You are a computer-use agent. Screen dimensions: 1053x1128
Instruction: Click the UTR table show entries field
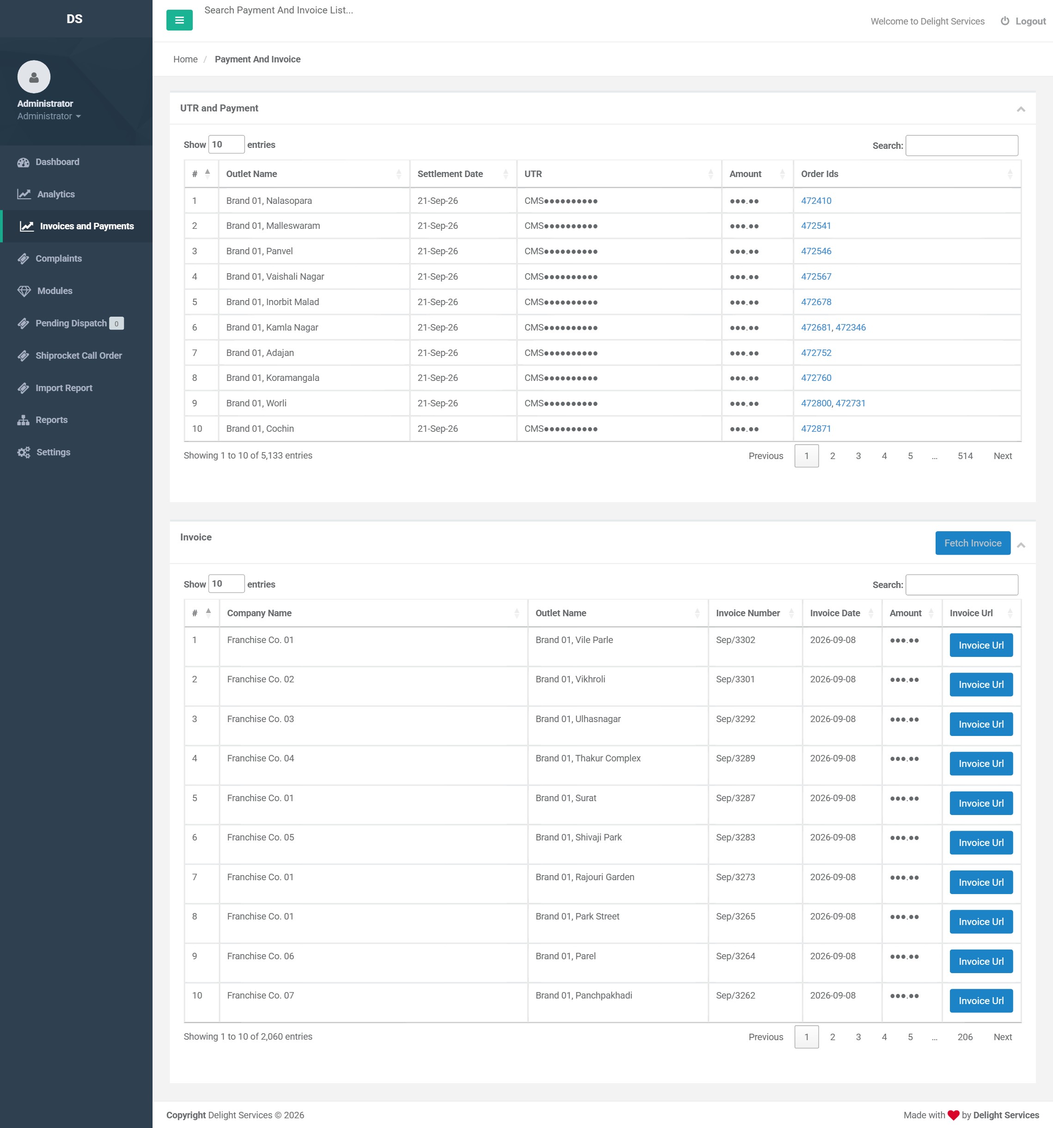coord(227,144)
